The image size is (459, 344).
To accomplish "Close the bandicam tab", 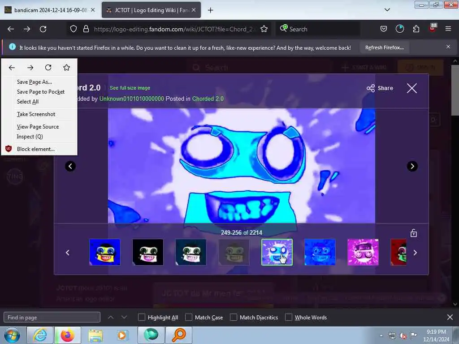I will coord(93,10).
